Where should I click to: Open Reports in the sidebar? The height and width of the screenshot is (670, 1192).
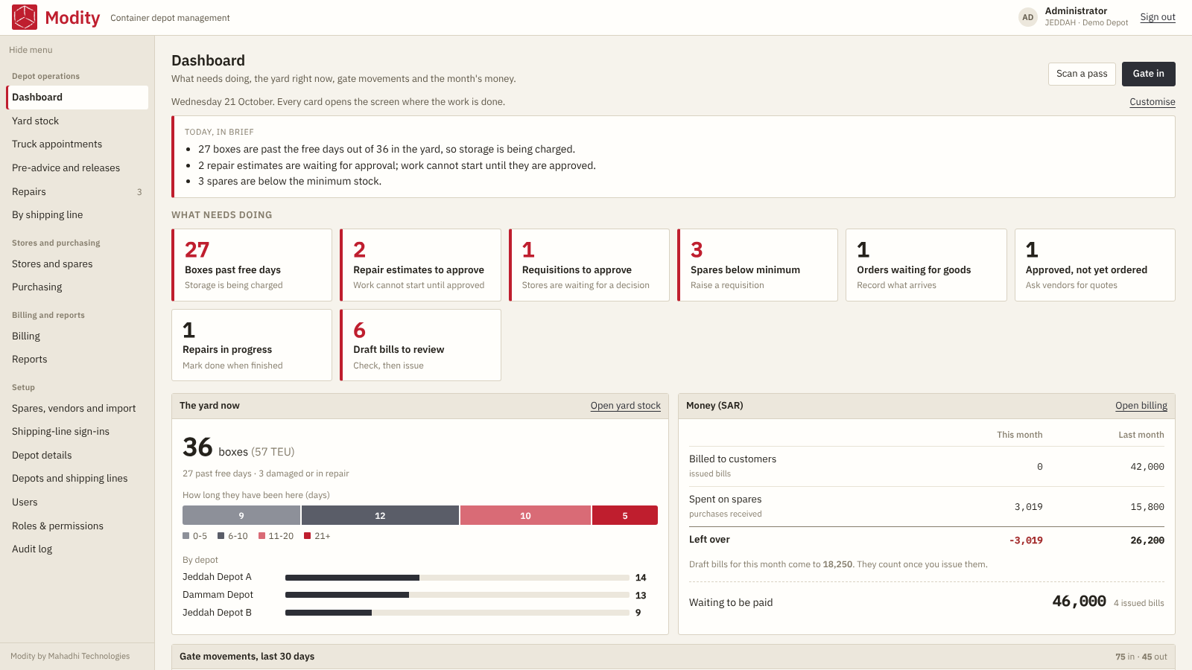77,360
